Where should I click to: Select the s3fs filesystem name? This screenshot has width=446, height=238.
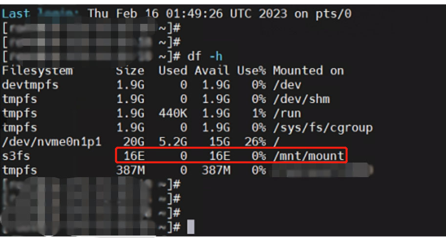pyautogui.click(x=16, y=156)
